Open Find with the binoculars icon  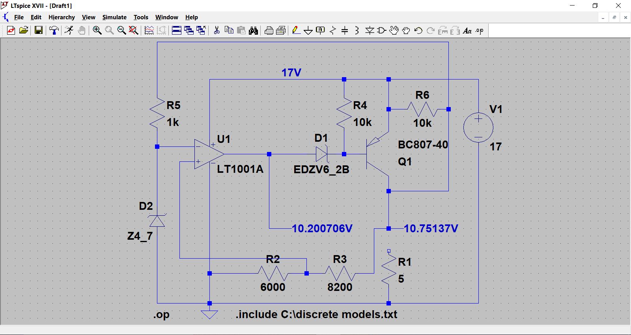[x=253, y=30]
